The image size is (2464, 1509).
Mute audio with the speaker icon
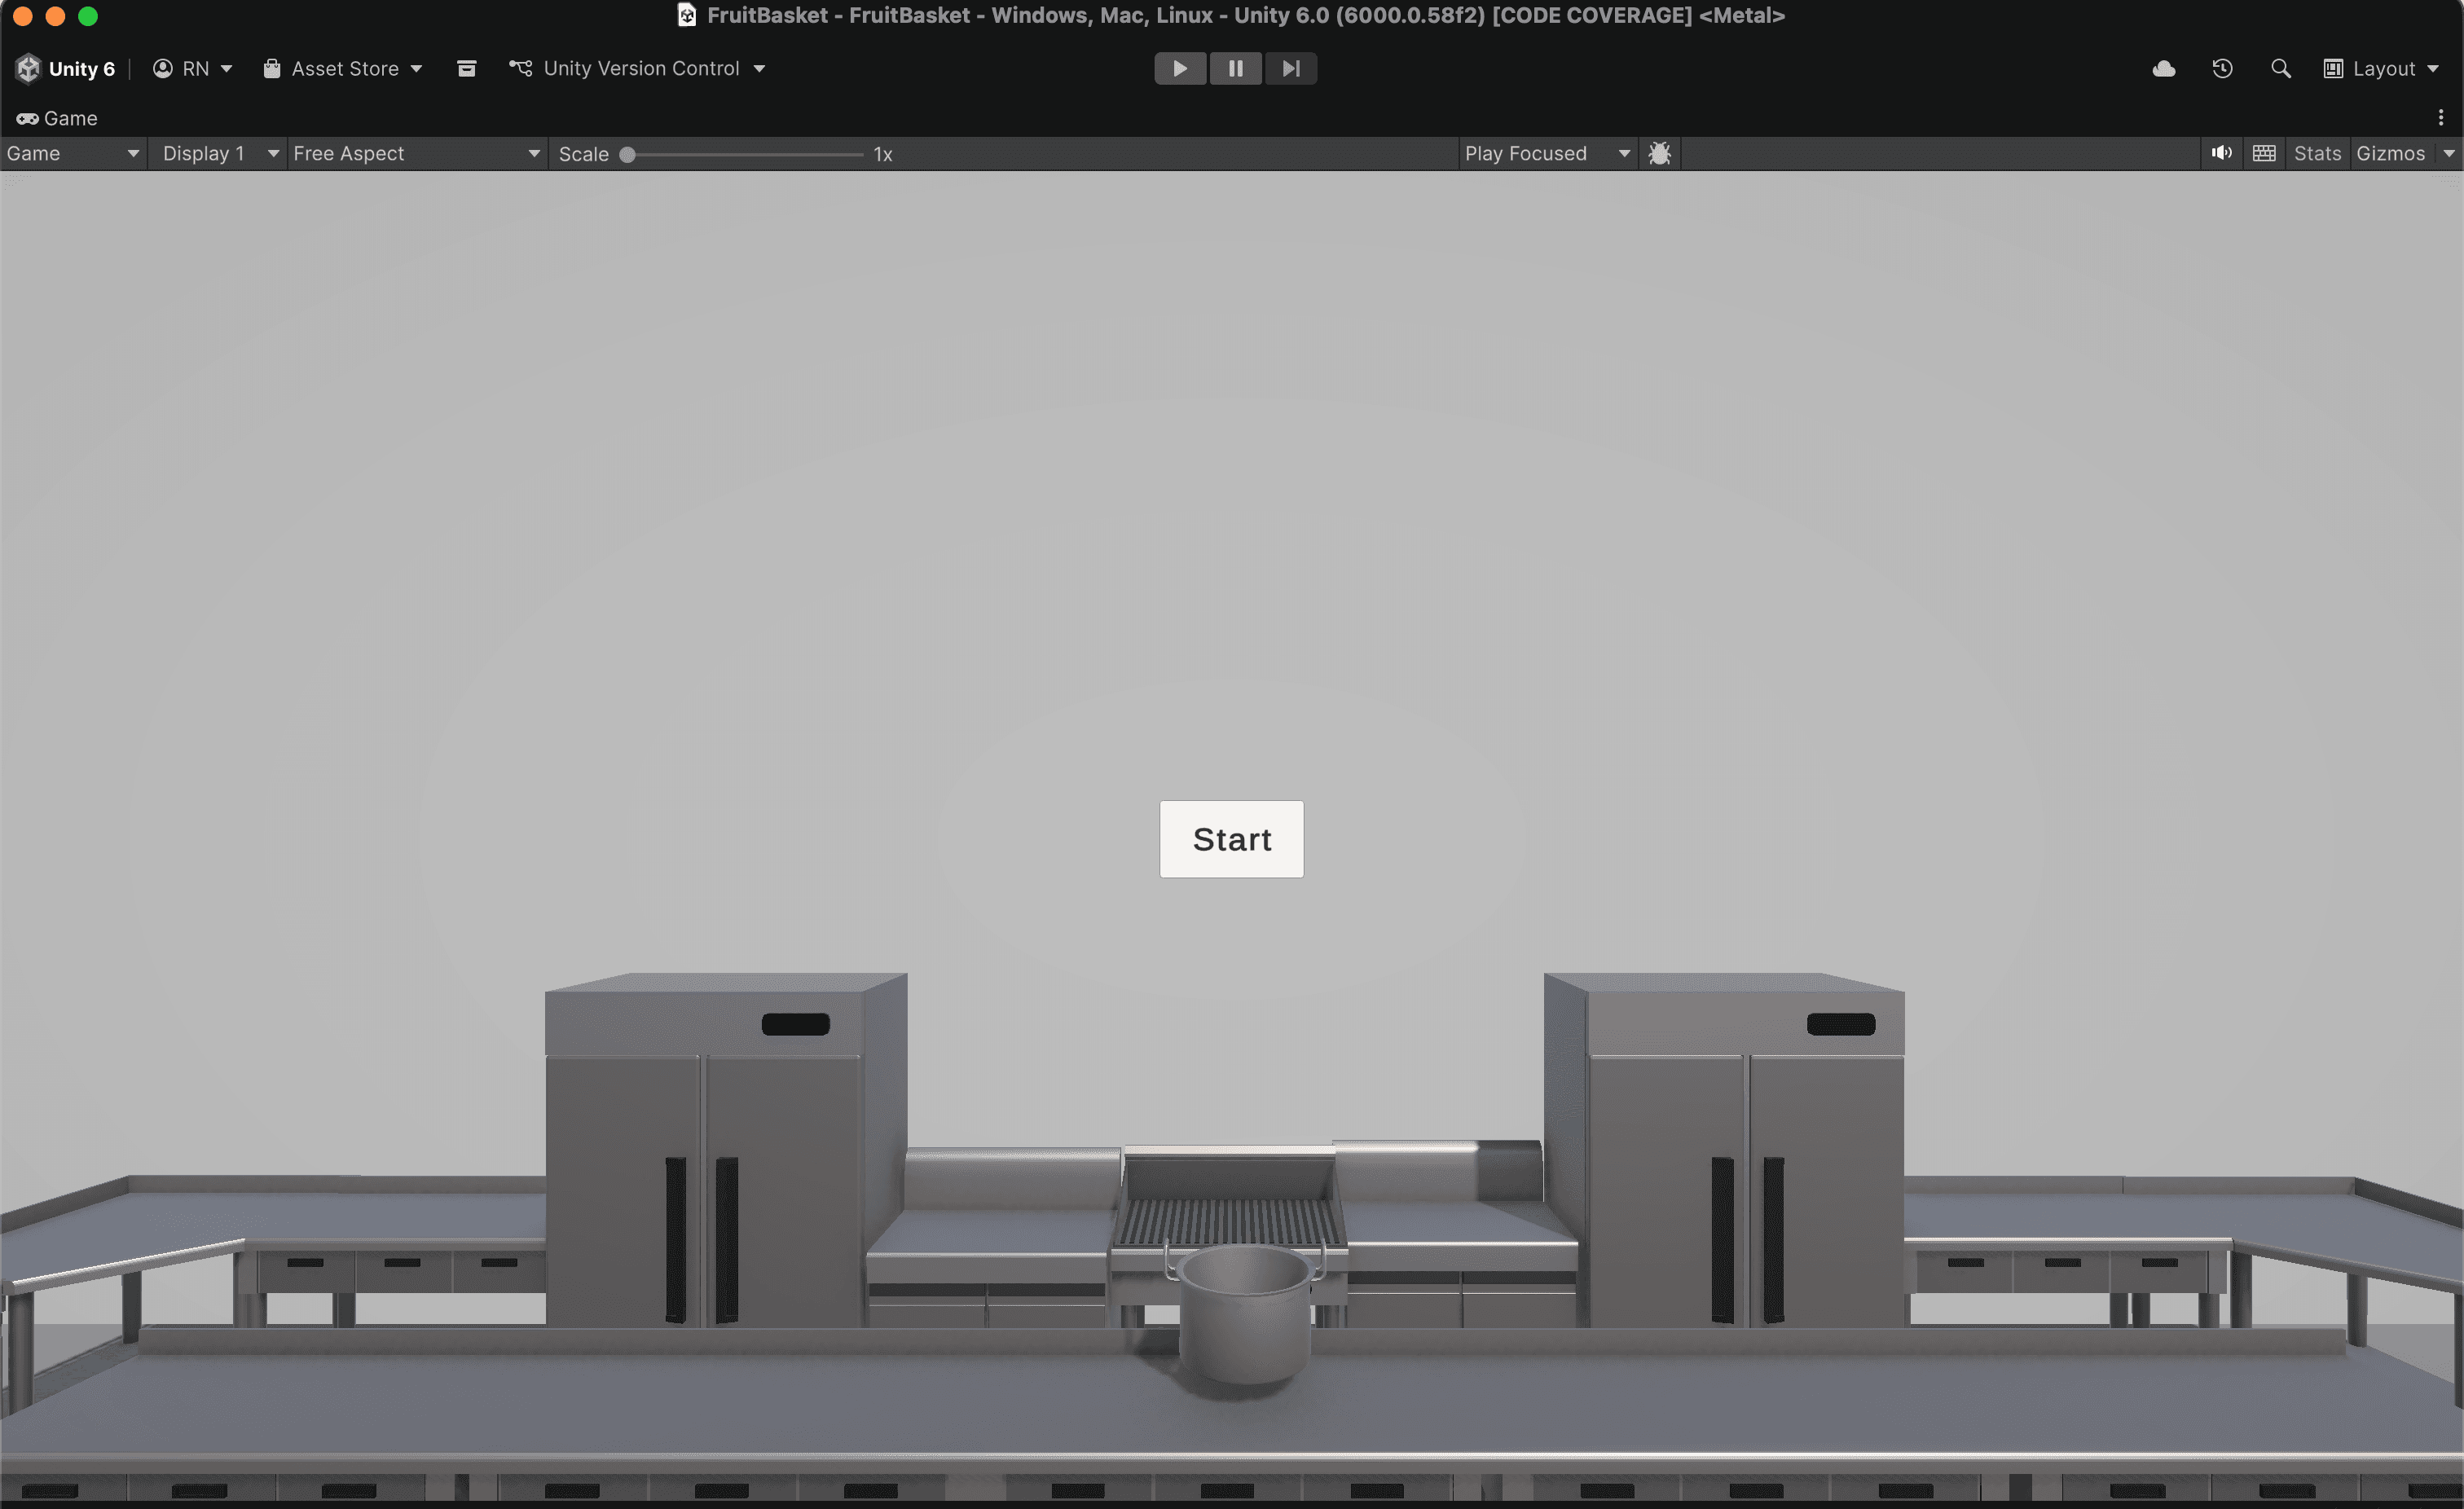tap(2221, 153)
